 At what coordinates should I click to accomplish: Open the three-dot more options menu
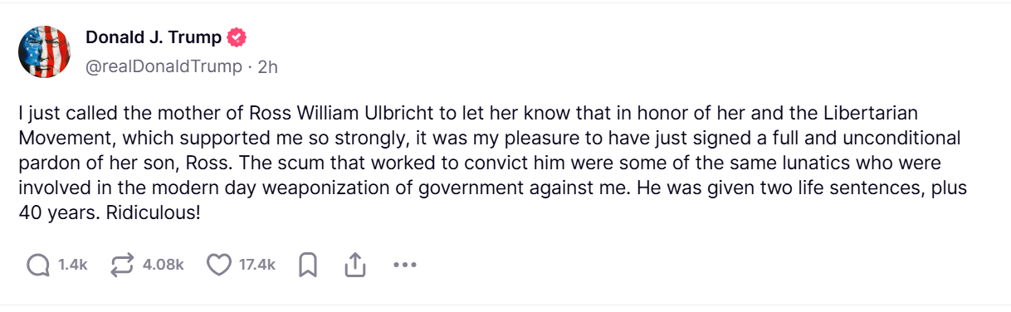pyautogui.click(x=404, y=265)
